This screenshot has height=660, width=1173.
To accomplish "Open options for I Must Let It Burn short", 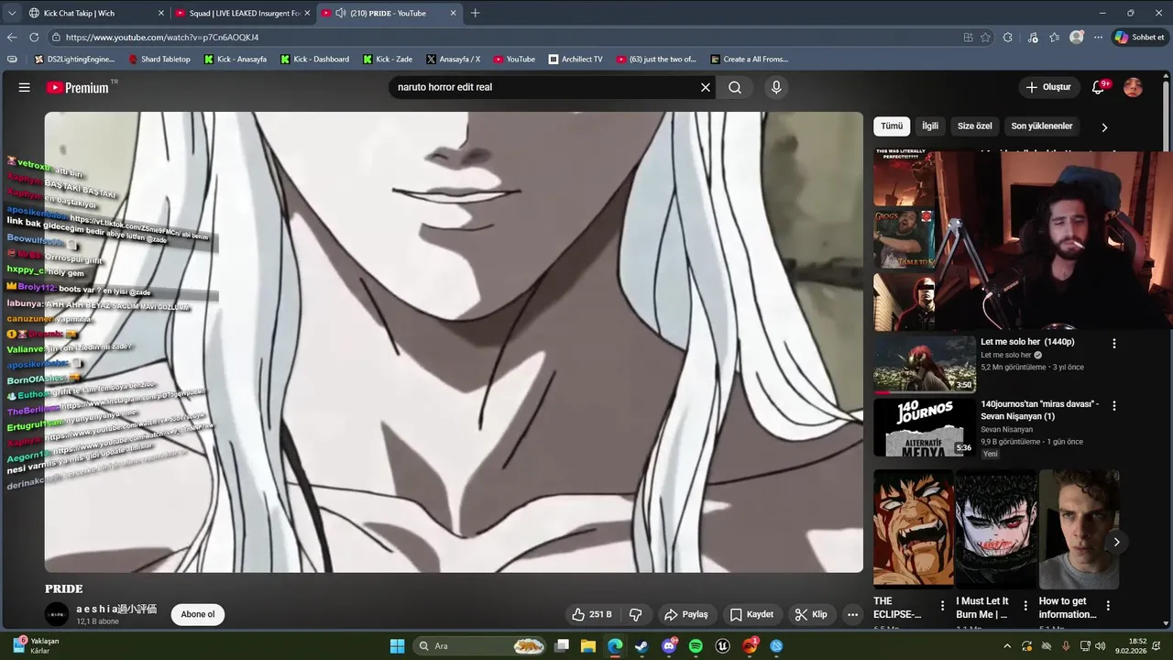I will 1025,606.
